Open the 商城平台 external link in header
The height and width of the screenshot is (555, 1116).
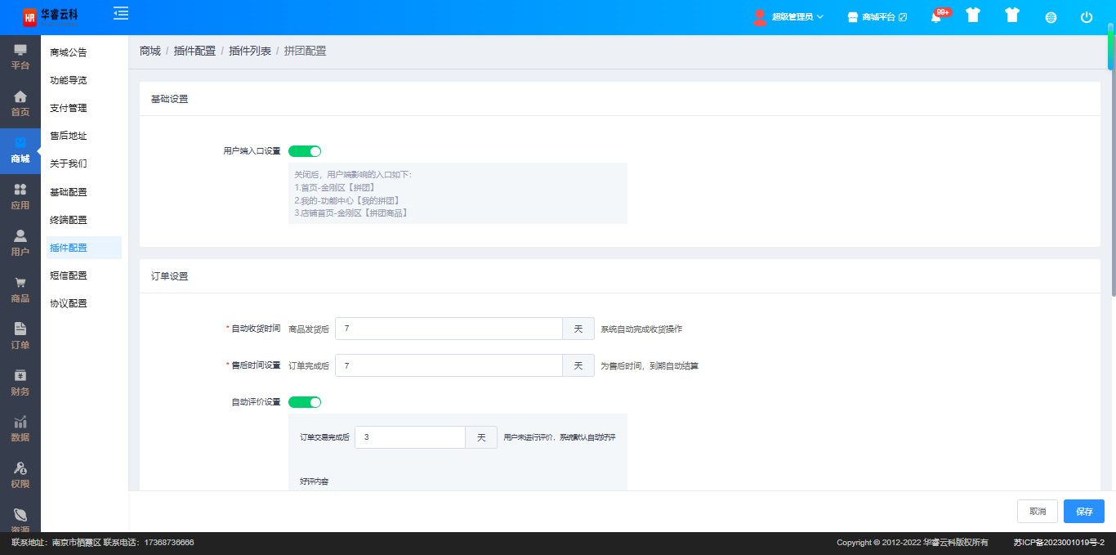pos(877,17)
